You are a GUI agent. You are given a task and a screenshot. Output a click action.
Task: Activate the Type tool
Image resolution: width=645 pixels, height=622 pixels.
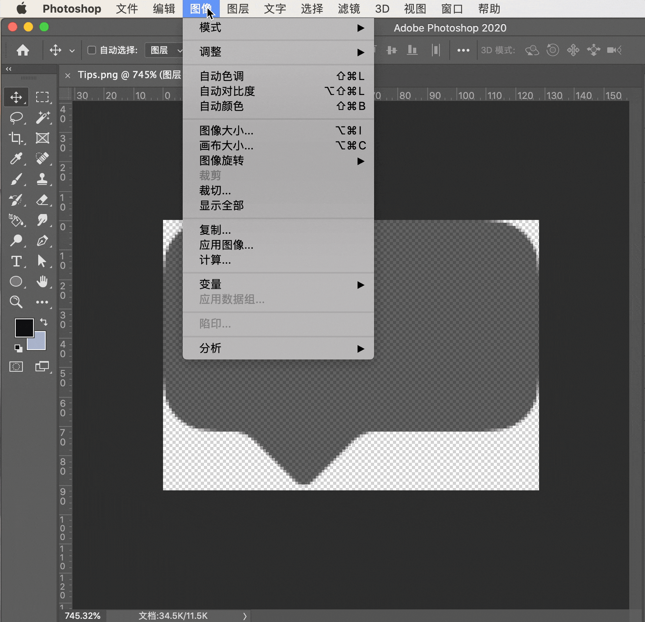tap(16, 261)
